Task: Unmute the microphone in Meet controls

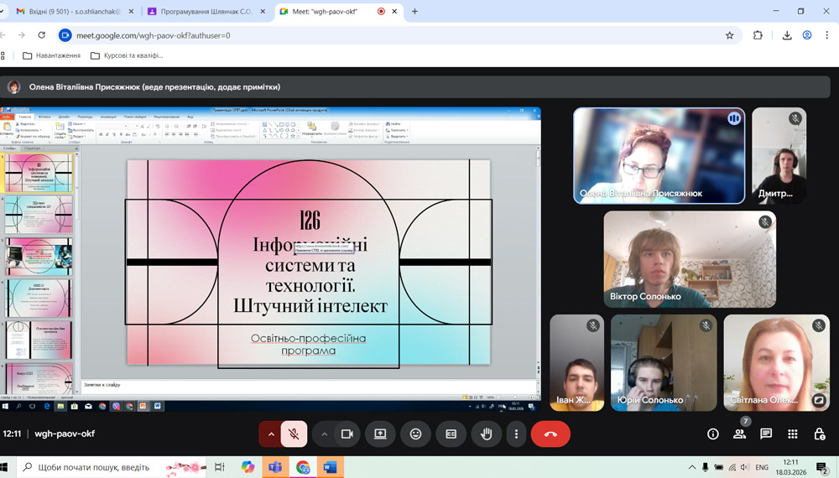Action: (294, 434)
